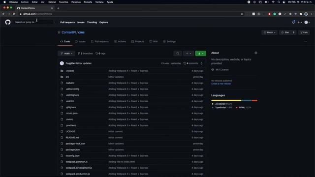Open commit message 'Adding title to index.html'
315x177 pixels.
[122, 162]
